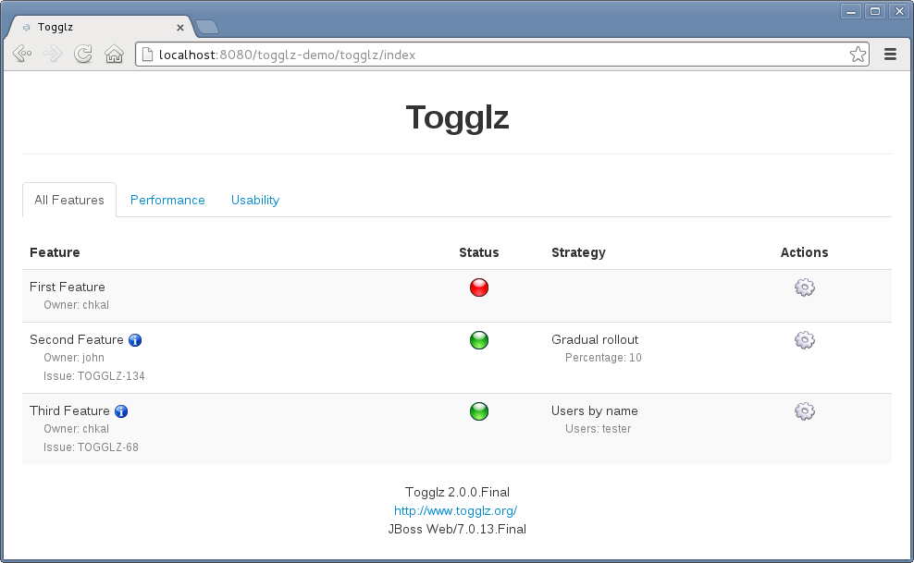Click the red status light of First Feature

pos(479,288)
